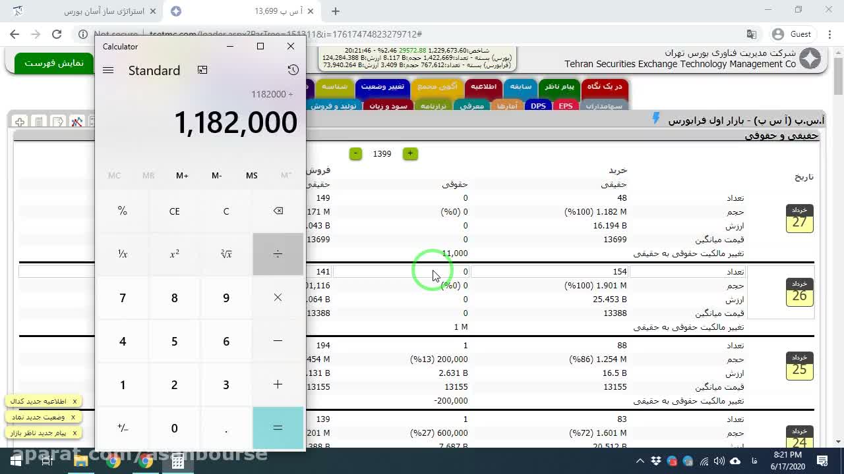Click digit 0 on Calculator
844x474 pixels.
pyautogui.click(x=174, y=428)
